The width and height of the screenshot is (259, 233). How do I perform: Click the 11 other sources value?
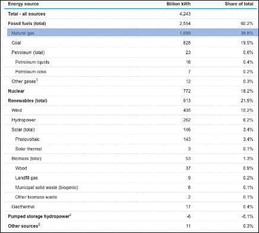(x=188, y=226)
